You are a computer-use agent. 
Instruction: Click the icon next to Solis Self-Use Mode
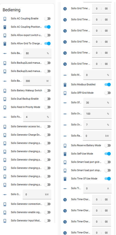point(65,154)
